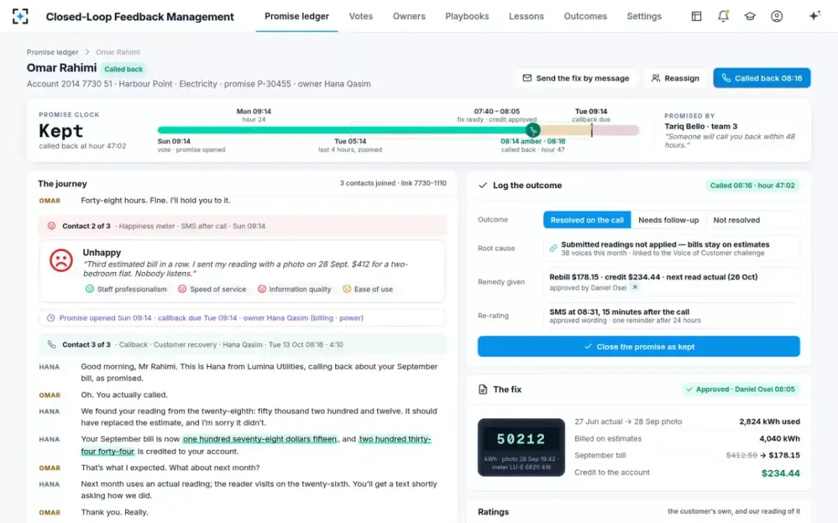Click the Unhappy rating title
The image size is (838, 523).
tap(102, 252)
